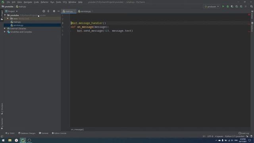Switch to the main.py editor tab
The height and width of the screenshot is (143, 254).
point(69,12)
